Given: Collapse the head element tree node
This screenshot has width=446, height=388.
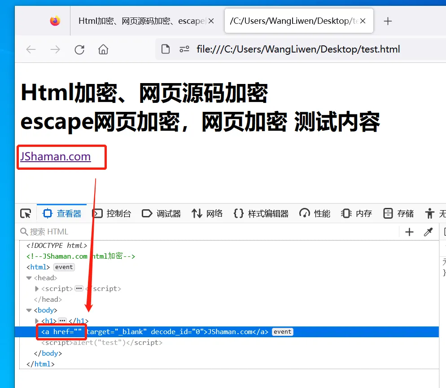Looking at the screenshot, I should [29, 278].
